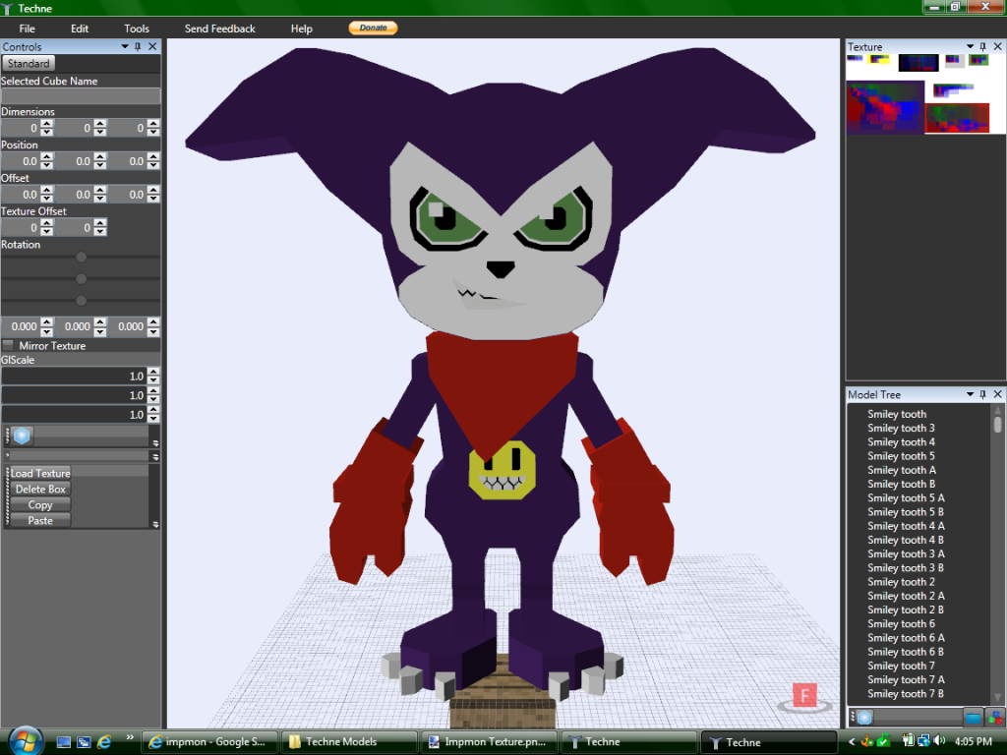Click Show Desktop quick launch icon
The height and width of the screenshot is (755, 1007).
[64, 742]
